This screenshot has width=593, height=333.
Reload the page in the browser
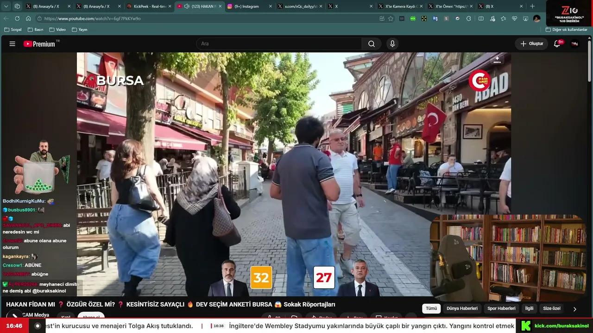(x=17, y=18)
